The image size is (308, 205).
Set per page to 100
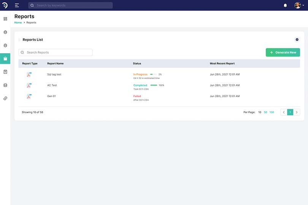click(x=271, y=112)
